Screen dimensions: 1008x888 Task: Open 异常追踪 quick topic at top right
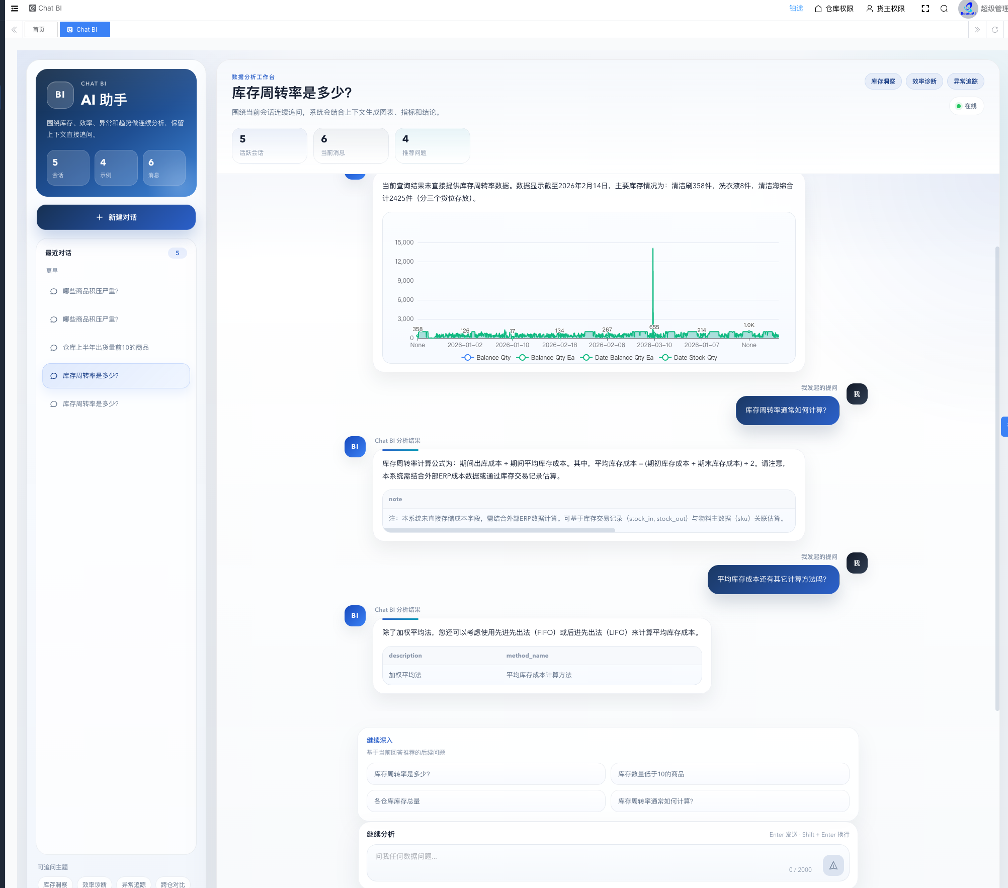pyautogui.click(x=966, y=82)
